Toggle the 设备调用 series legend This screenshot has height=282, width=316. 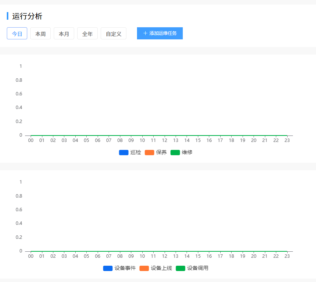coord(192,268)
